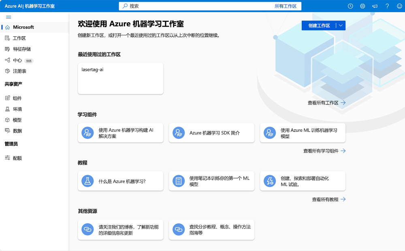Click the Microsoft home icon in sidebar

pos(7,27)
